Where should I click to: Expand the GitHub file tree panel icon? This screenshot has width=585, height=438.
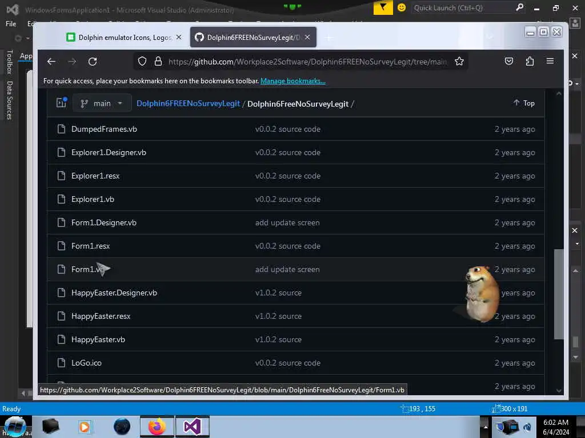coord(62,103)
